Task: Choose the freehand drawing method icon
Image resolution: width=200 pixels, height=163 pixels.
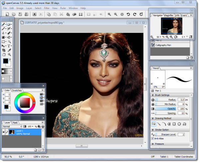Action: [x=153, y=124]
